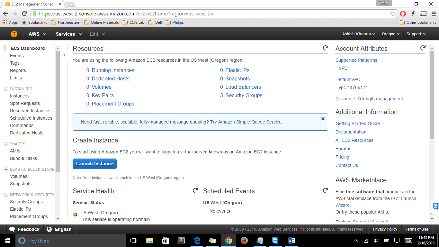The height and width of the screenshot is (247, 439).
Task: Select Spot Requests in the sidebar
Action: [25, 103]
